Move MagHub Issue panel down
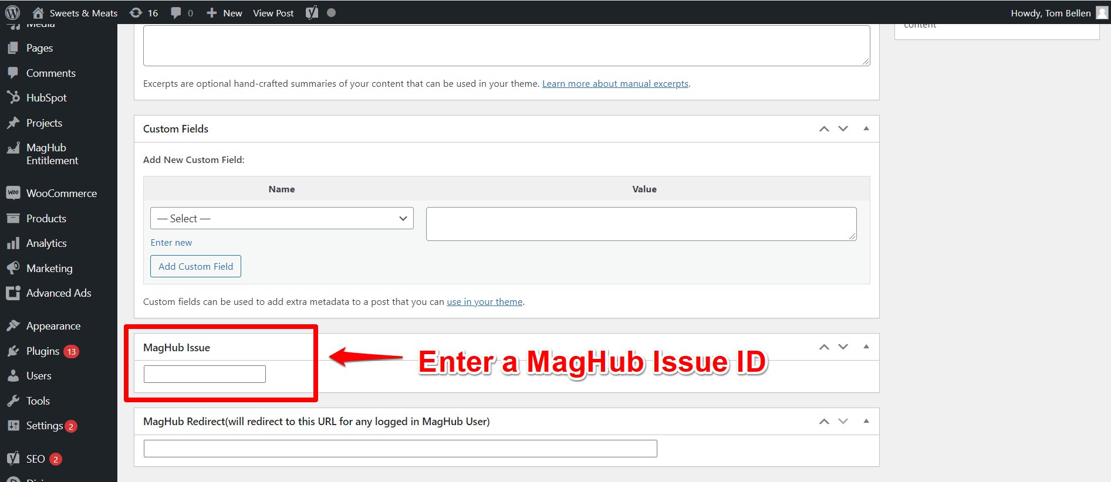Image resolution: width=1111 pixels, height=482 pixels. pos(843,347)
